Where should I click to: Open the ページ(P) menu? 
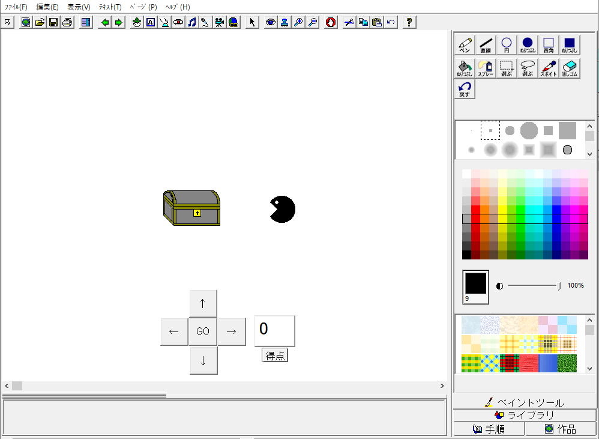(x=143, y=7)
